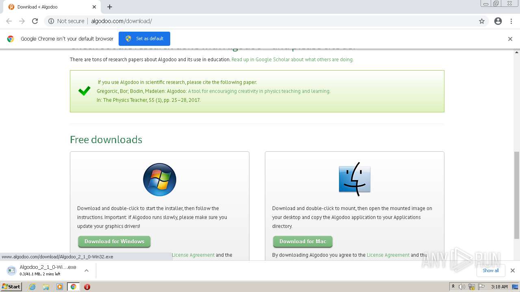Screen dimensions: 520x292
Task: Click Action Center flag tray icon
Action: (x=481, y=287)
